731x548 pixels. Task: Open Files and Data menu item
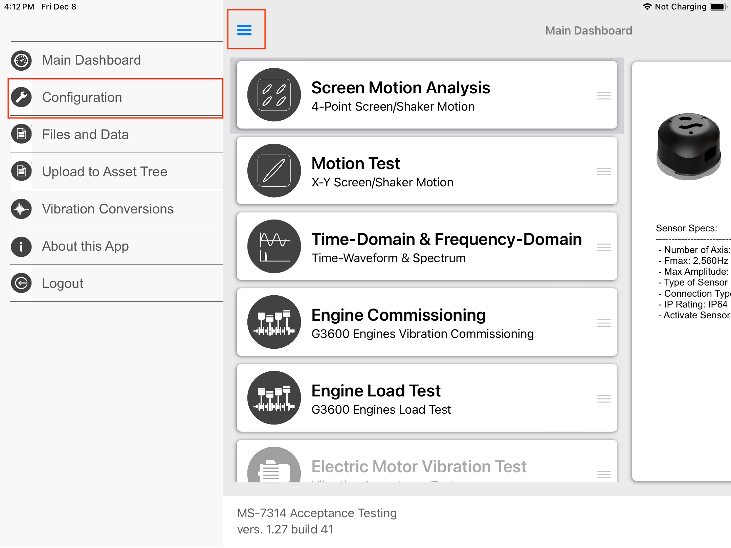pos(85,135)
